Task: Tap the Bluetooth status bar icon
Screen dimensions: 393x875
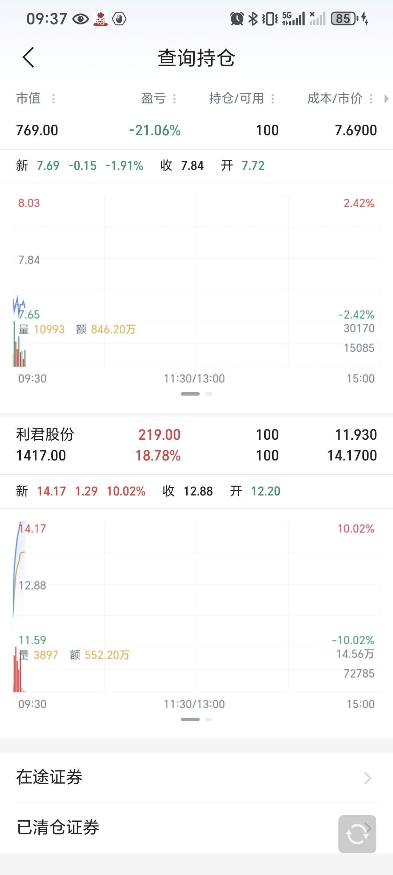Action: click(253, 19)
